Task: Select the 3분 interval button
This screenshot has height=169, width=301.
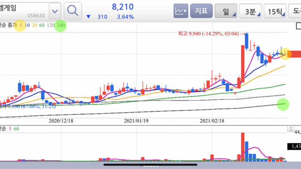Action: [250, 11]
